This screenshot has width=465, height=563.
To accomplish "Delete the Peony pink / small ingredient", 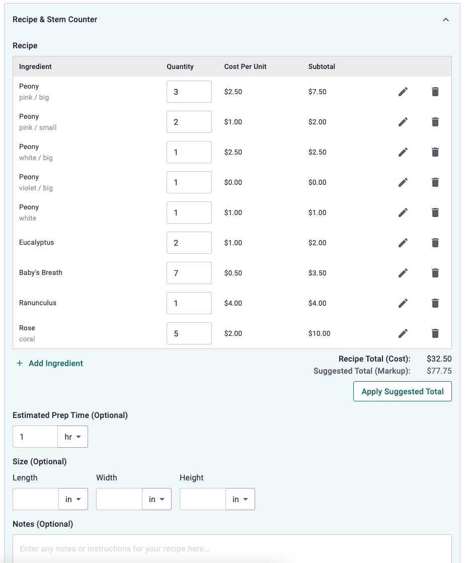I will point(435,122).
